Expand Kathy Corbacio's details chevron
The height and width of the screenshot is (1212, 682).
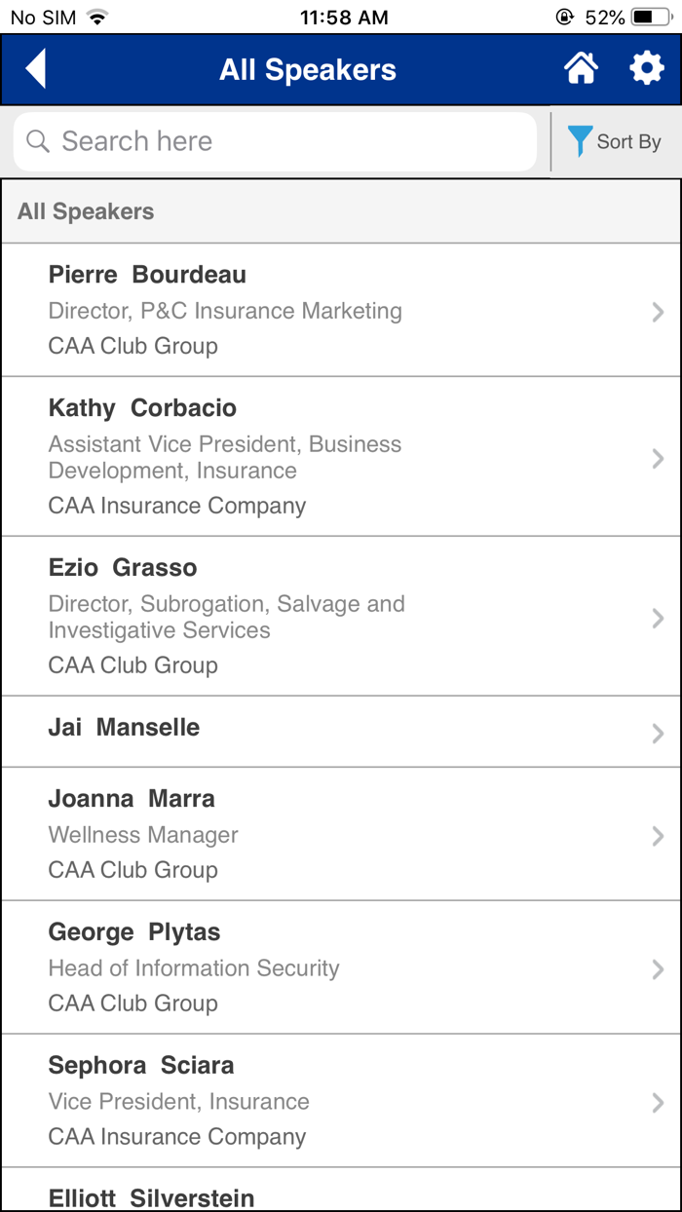pyautogui.click(x=658, y=456)
